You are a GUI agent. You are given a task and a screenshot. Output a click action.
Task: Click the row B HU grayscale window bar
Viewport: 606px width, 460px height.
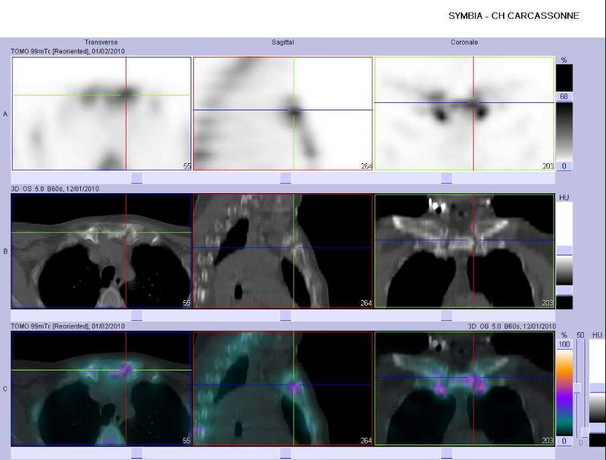(565, 255)
